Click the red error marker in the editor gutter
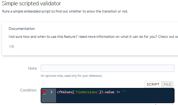178x105 pixels. [43, 92]
